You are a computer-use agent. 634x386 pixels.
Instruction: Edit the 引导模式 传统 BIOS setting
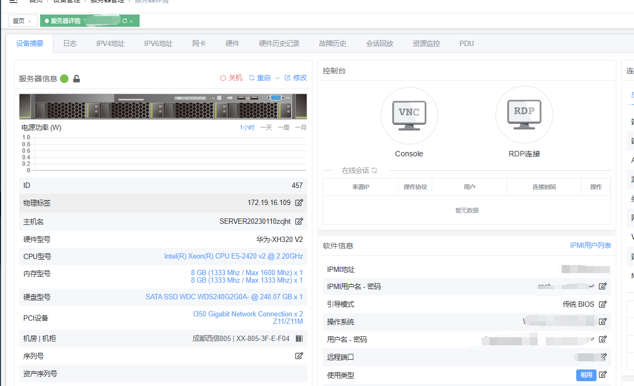602,304
